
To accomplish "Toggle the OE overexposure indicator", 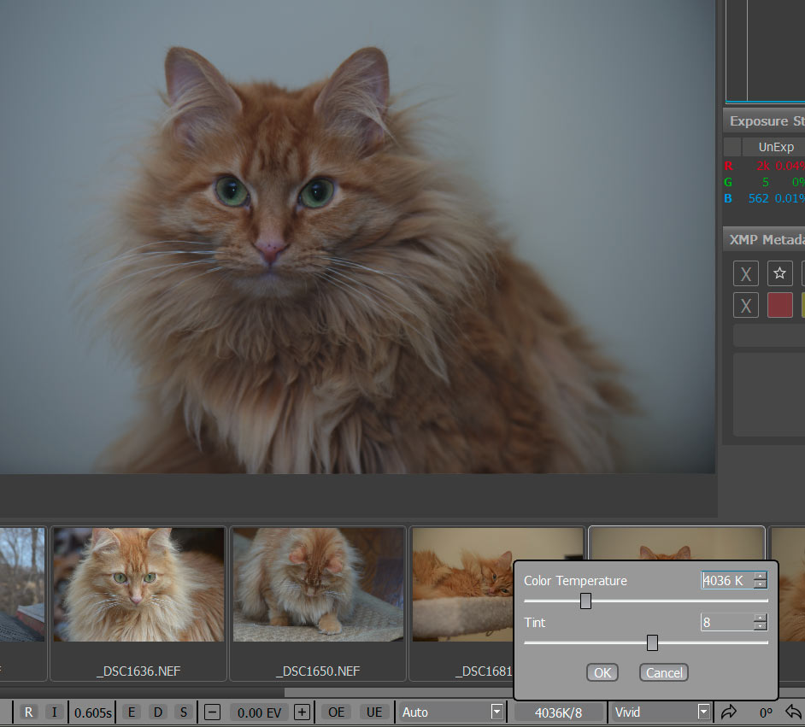I will [337, 712].
